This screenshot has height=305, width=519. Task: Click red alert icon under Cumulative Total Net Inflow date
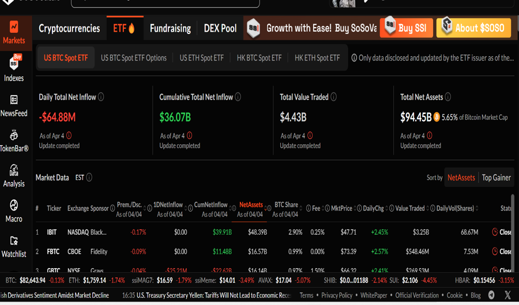(x=189, y=135)
